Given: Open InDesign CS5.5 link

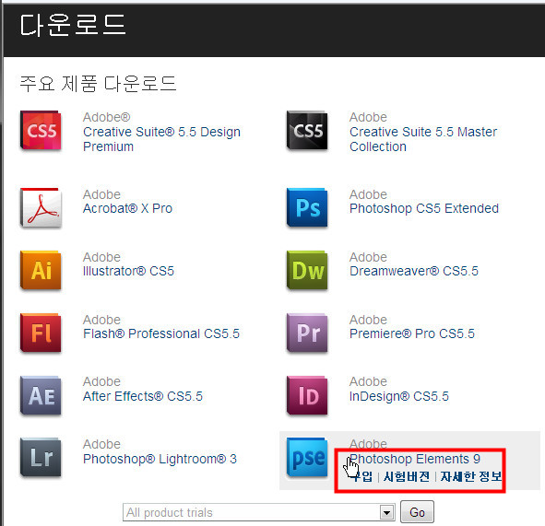Looking at the screenshot, I should pyautogui.click(x=399, y=396).
